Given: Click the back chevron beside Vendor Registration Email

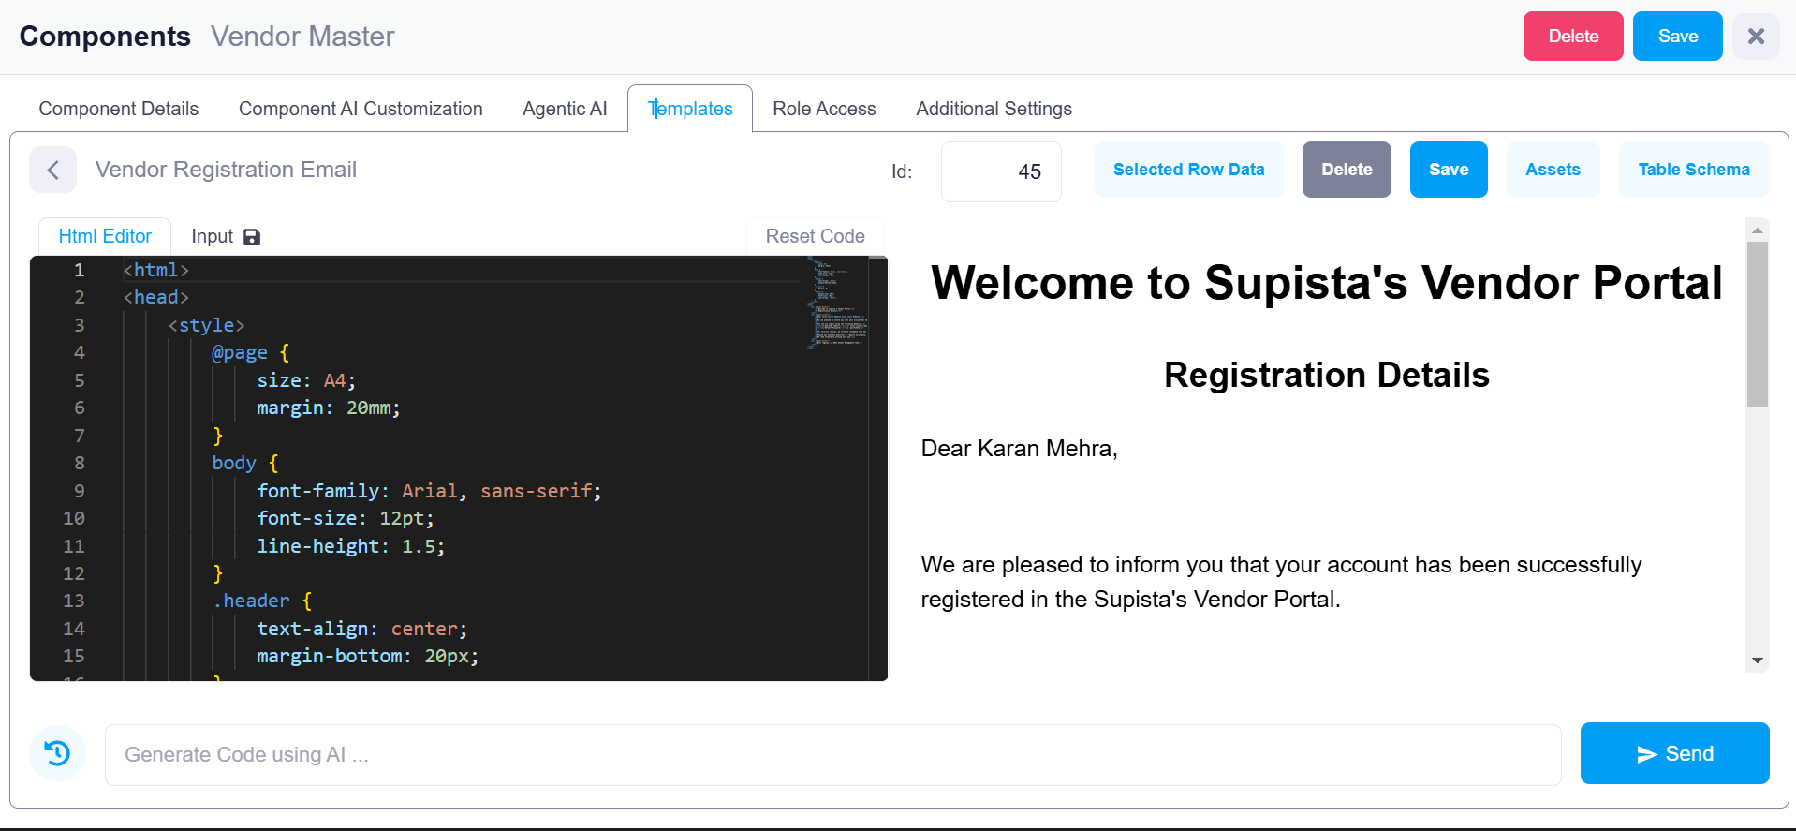Looking at the screenshot, I should coord(52,170).
